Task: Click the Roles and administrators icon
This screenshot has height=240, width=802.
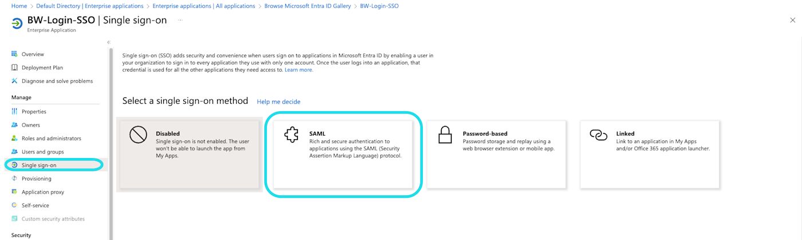Action: tap(14, 138)
